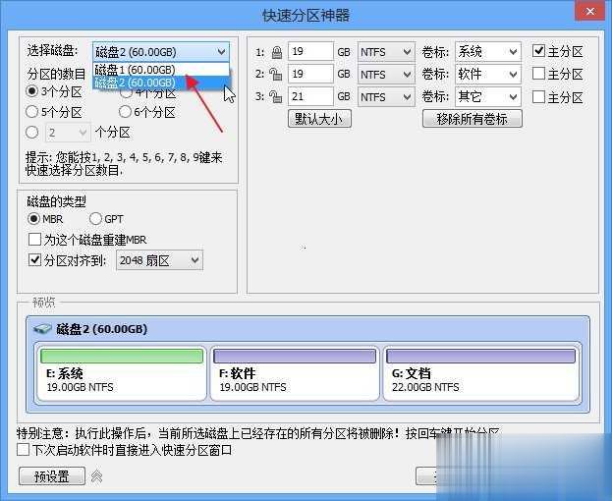
Task: Click the 磁盘2 (60.00GB) preview header
Action: pos(102,329)
